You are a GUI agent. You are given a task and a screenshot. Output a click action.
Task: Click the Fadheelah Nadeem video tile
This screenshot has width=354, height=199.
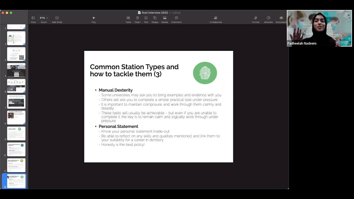pyautogui.click(x=319, y=28)
